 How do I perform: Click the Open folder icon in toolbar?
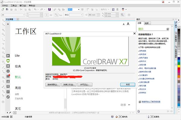(x=7, y=9)
